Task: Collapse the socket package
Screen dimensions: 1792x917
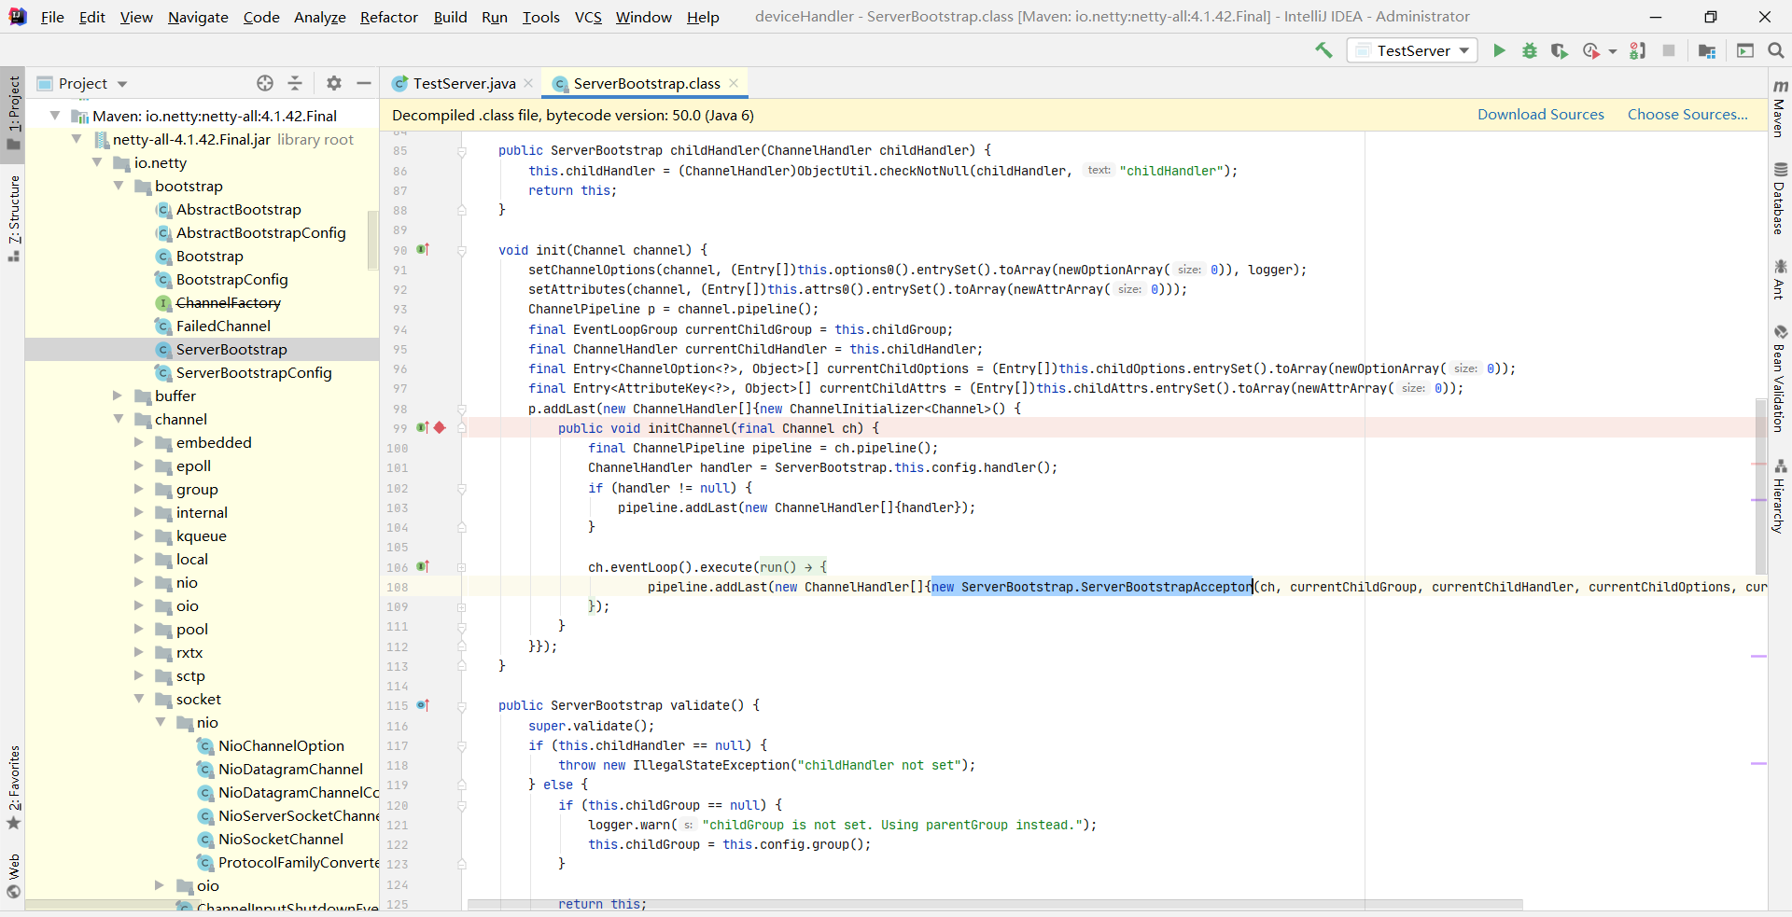Action: tap(139, 699)
